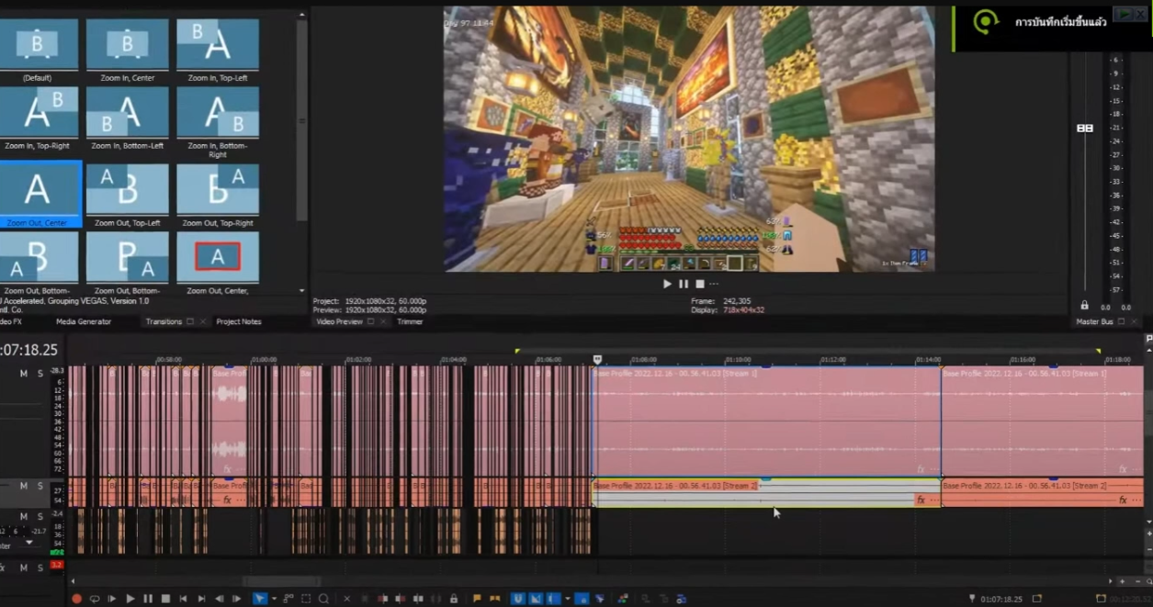1153x607 pixels.
Task: Step to the previous frame
Action: pyautogui.click(x=219, y=599)
